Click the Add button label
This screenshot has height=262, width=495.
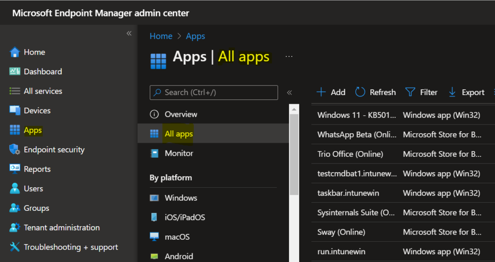click(x=338, y=92)
